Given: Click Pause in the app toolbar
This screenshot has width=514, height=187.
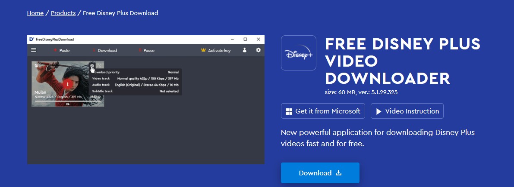Looking at the screenshot, I should [146, 50].
